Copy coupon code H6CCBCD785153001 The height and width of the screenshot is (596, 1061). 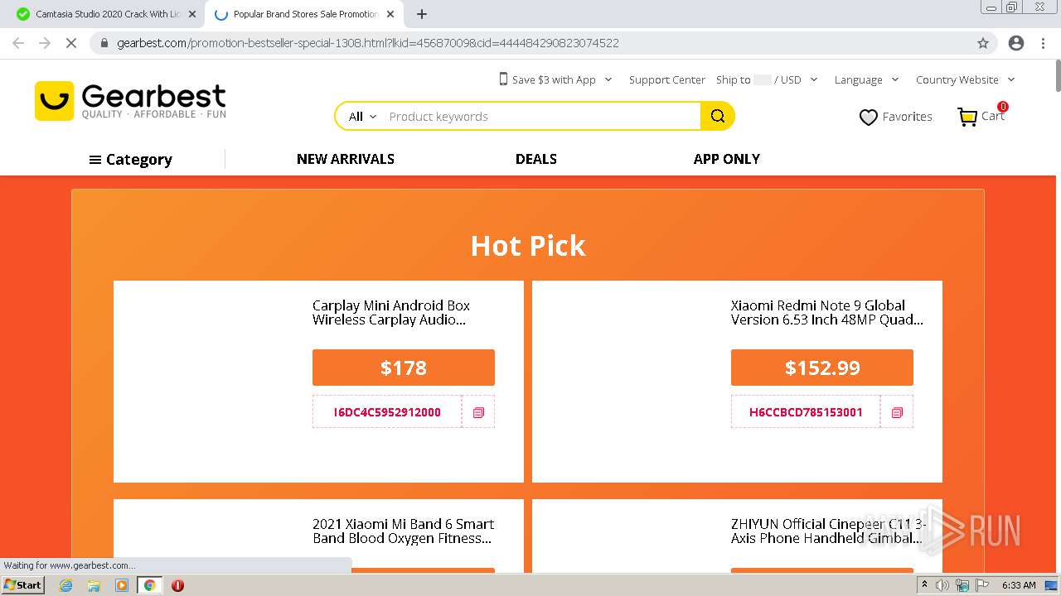pos(897,412)
